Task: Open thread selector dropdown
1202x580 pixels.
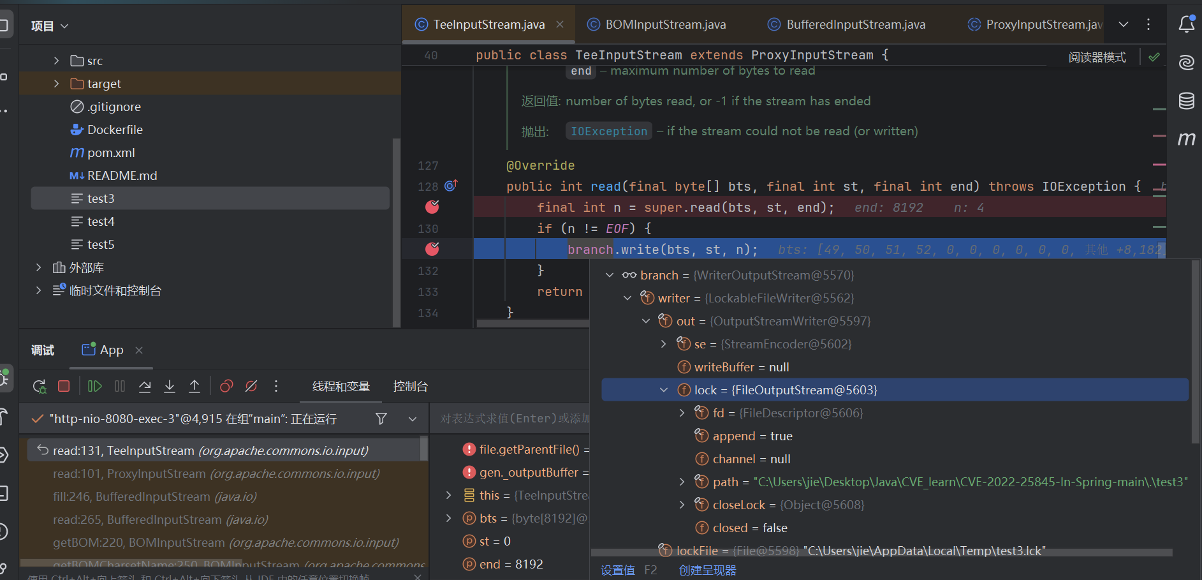Action: (413, 419)
